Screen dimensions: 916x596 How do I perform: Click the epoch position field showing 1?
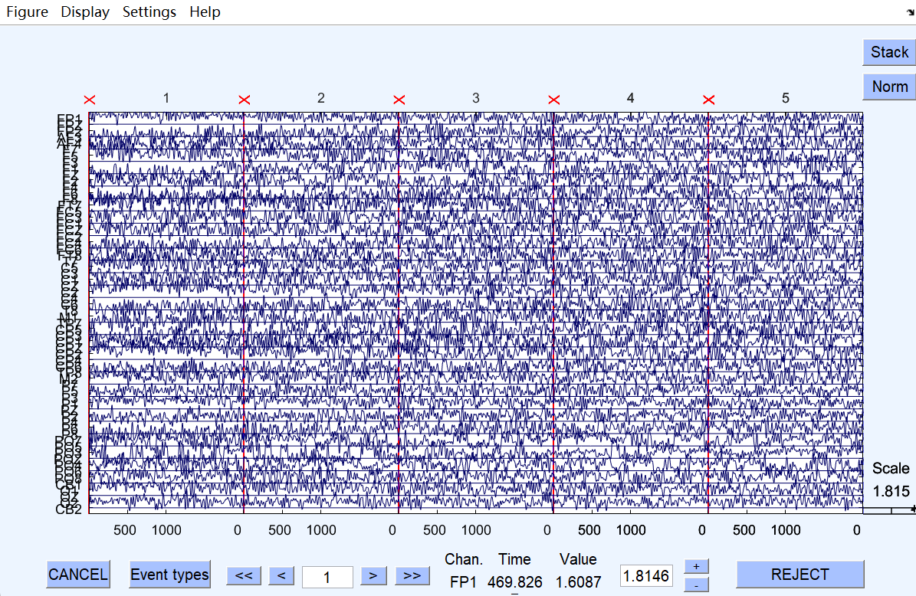pyautogui.click(x=327, y=578)
